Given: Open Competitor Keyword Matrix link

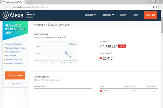Looking at the screenshot, I should [16, 48].
